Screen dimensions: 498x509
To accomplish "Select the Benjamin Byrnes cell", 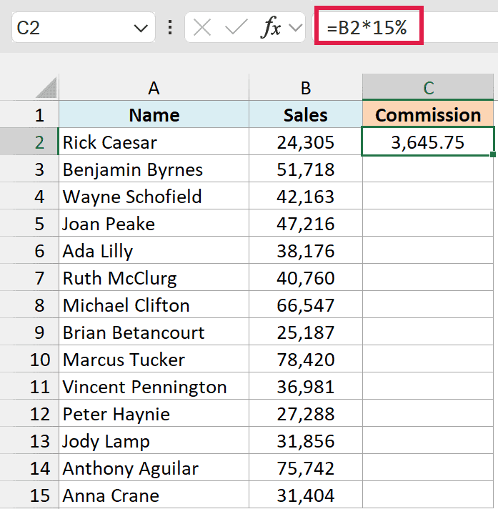I will [154, 169].
